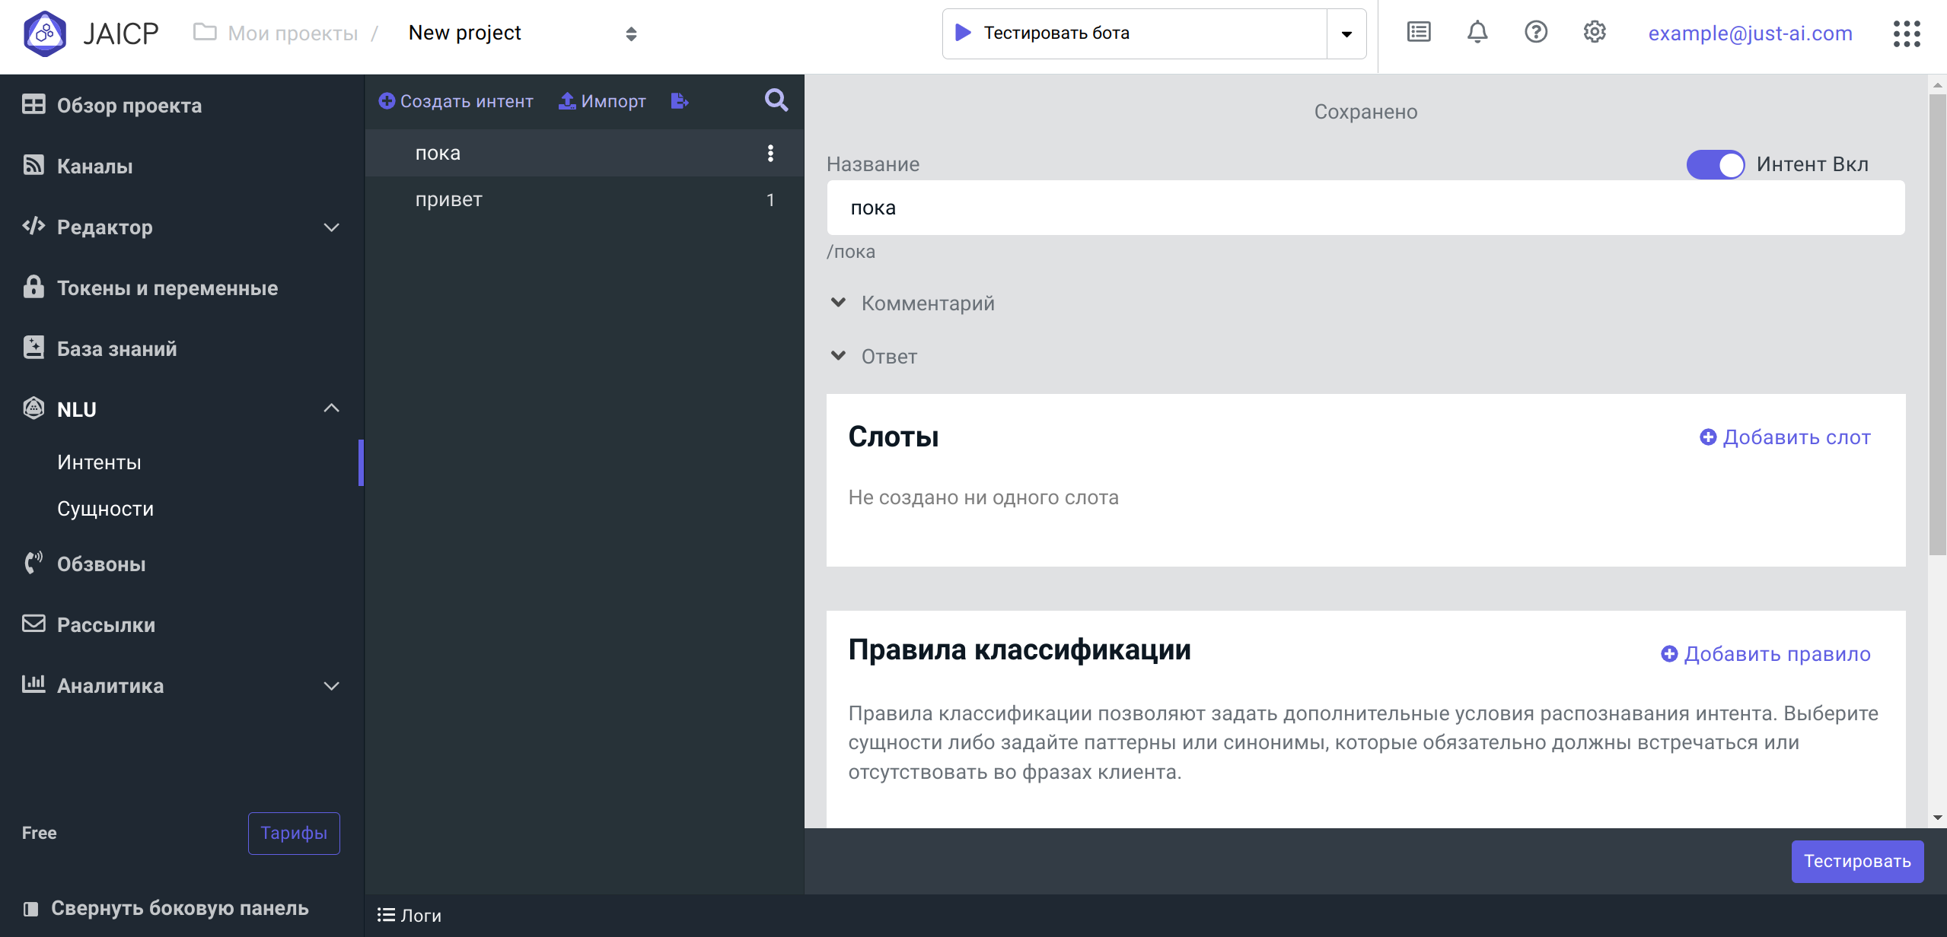Add a slot via Добавить слот
This screenshot has width=1947, height=937.
click(1784, 437)
